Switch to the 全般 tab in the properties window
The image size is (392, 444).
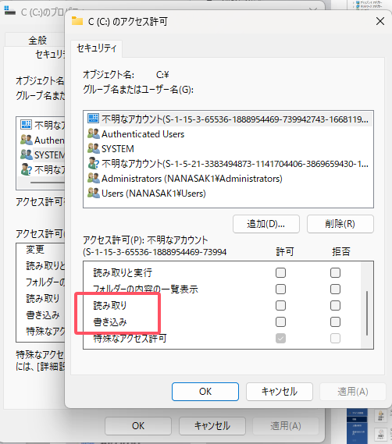click(x=37, y=41)
